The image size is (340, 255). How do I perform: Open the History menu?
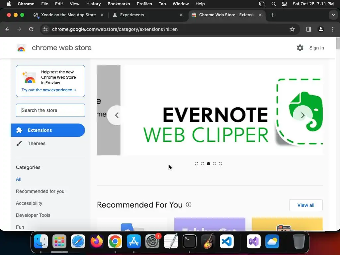93,4
